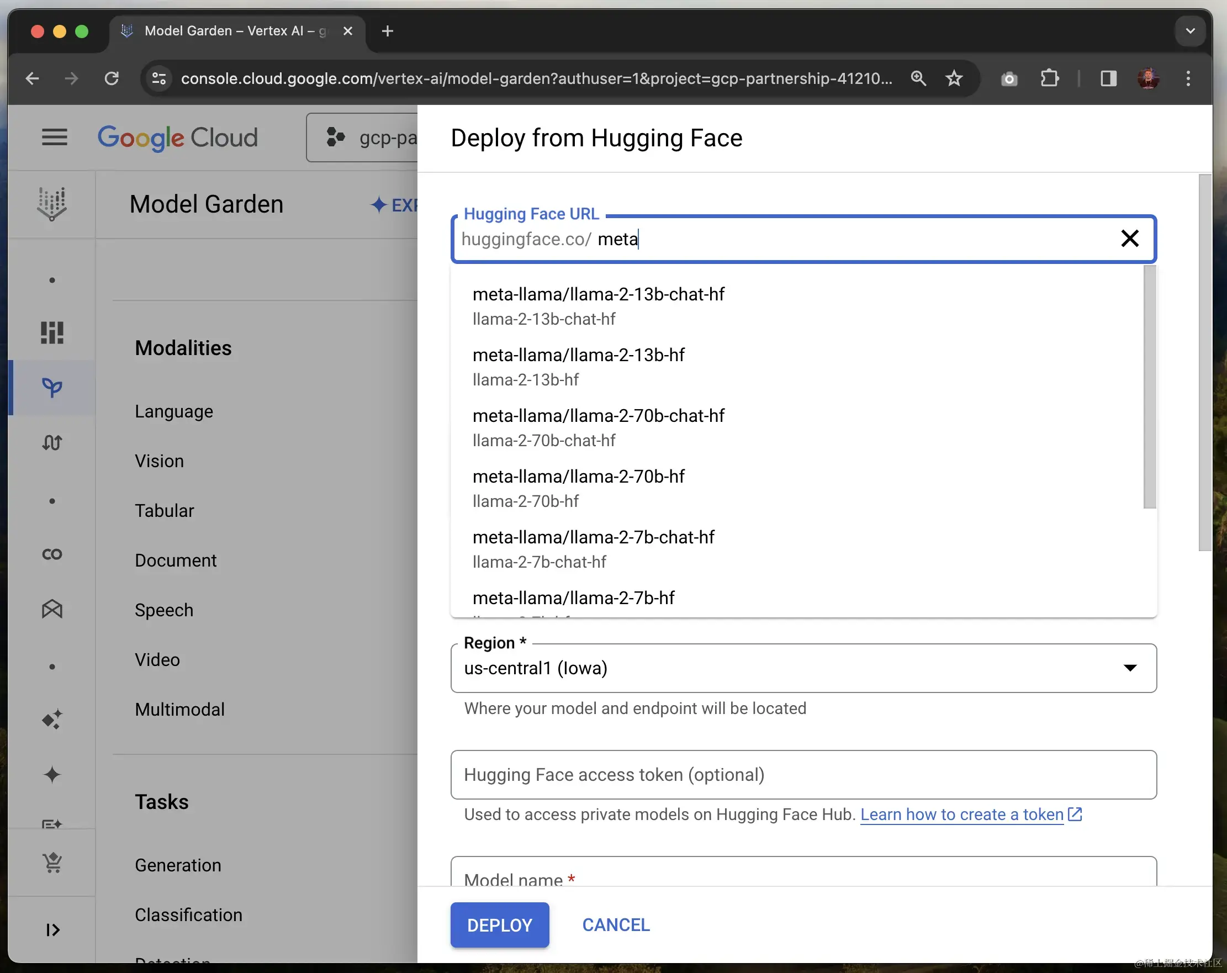
Task: Select Language under Modalities section
Action: point(174,410)
